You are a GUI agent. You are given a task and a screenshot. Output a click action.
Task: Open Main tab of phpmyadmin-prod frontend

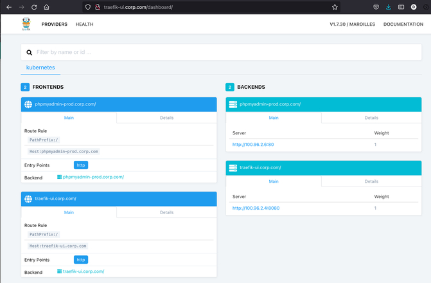pyautogui.click(x=69, y=118)
